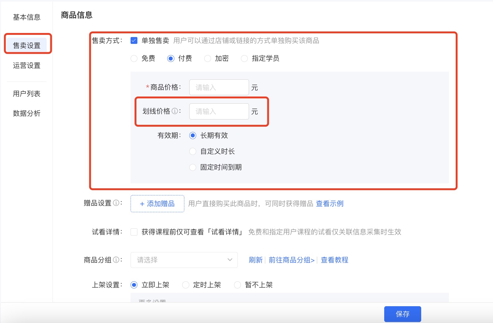
Task: Enable the 试看详情 checkbox
Action: pyautogui.click(x=134, y=232)
